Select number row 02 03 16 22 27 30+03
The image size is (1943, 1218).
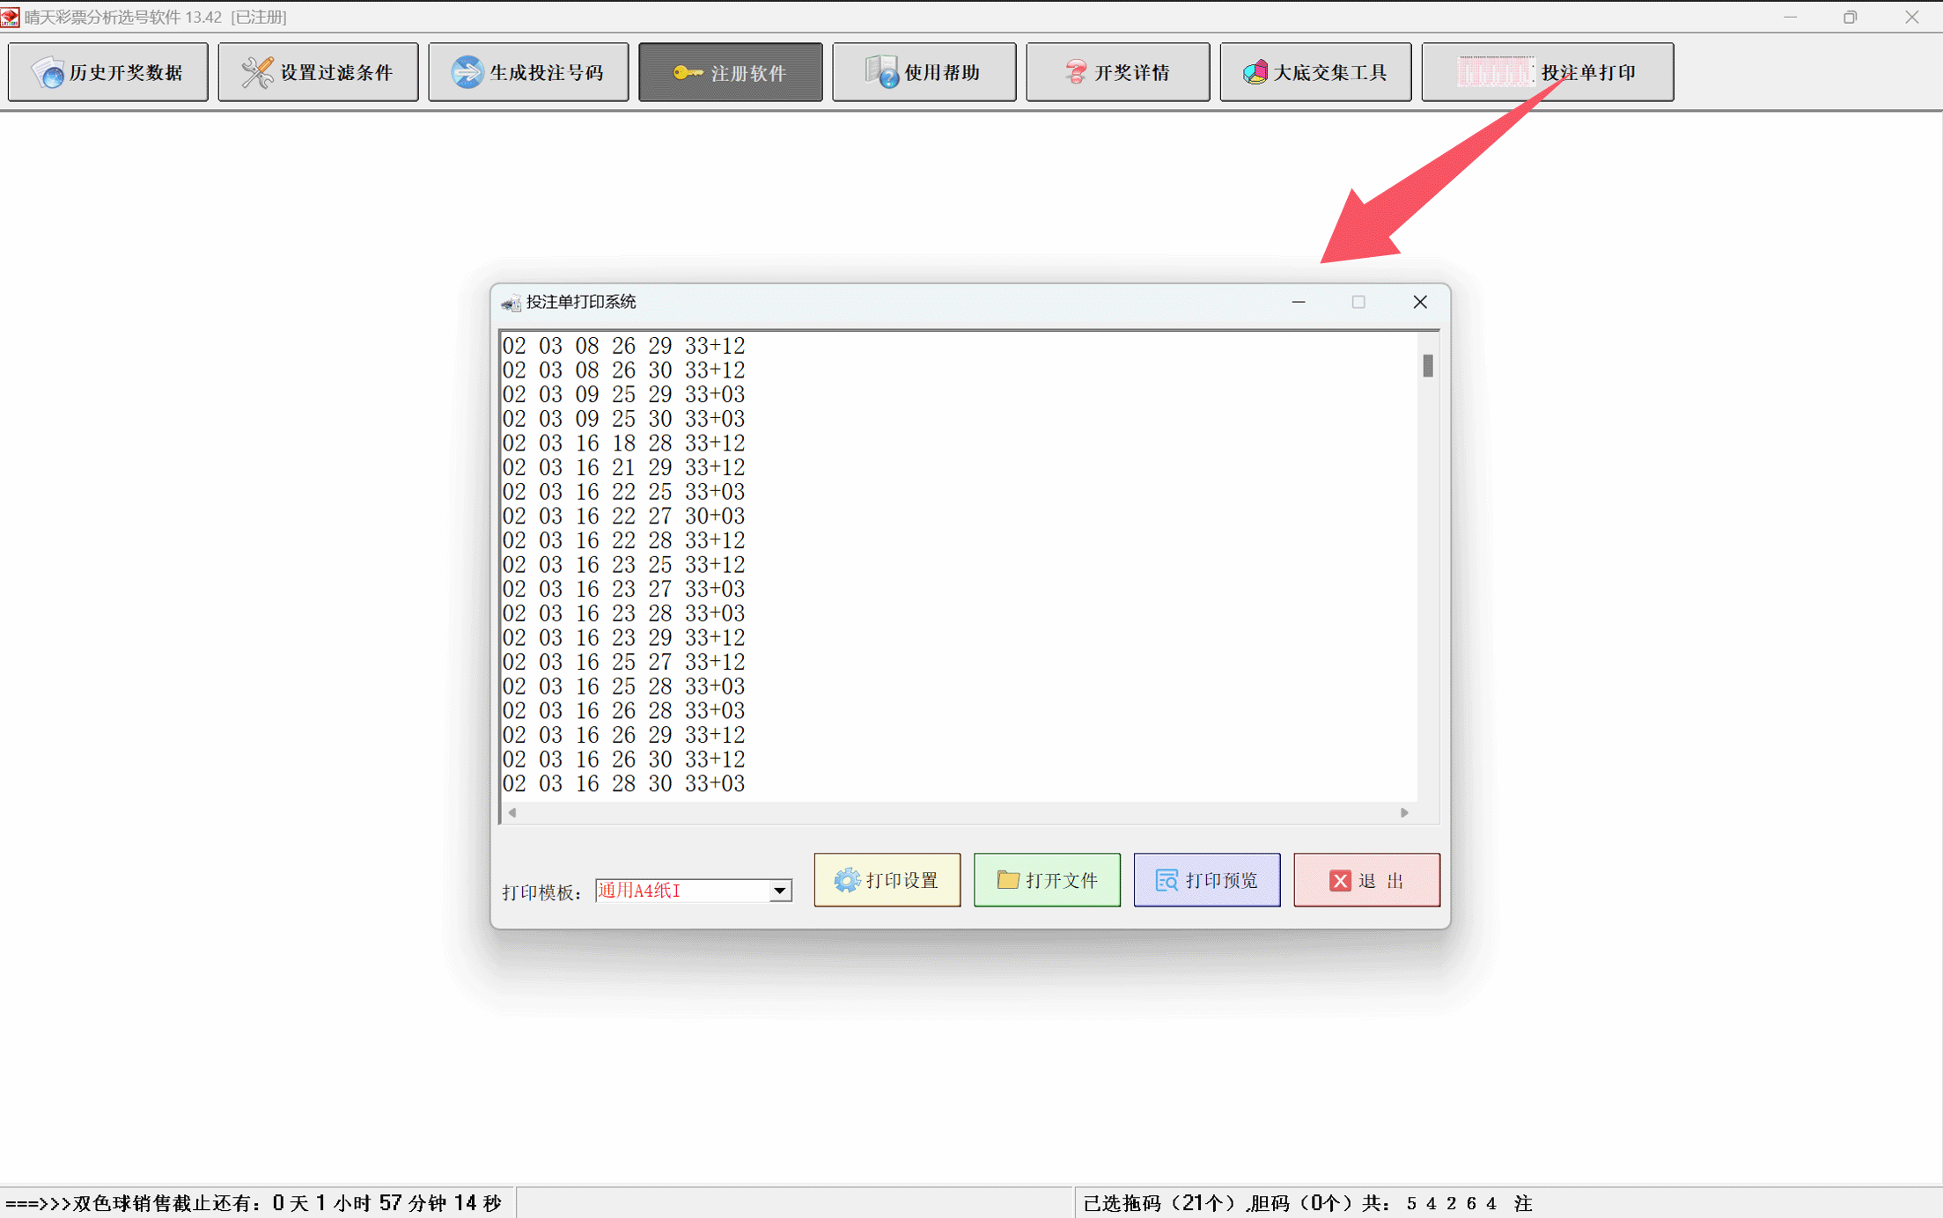[x=623, y=517]
